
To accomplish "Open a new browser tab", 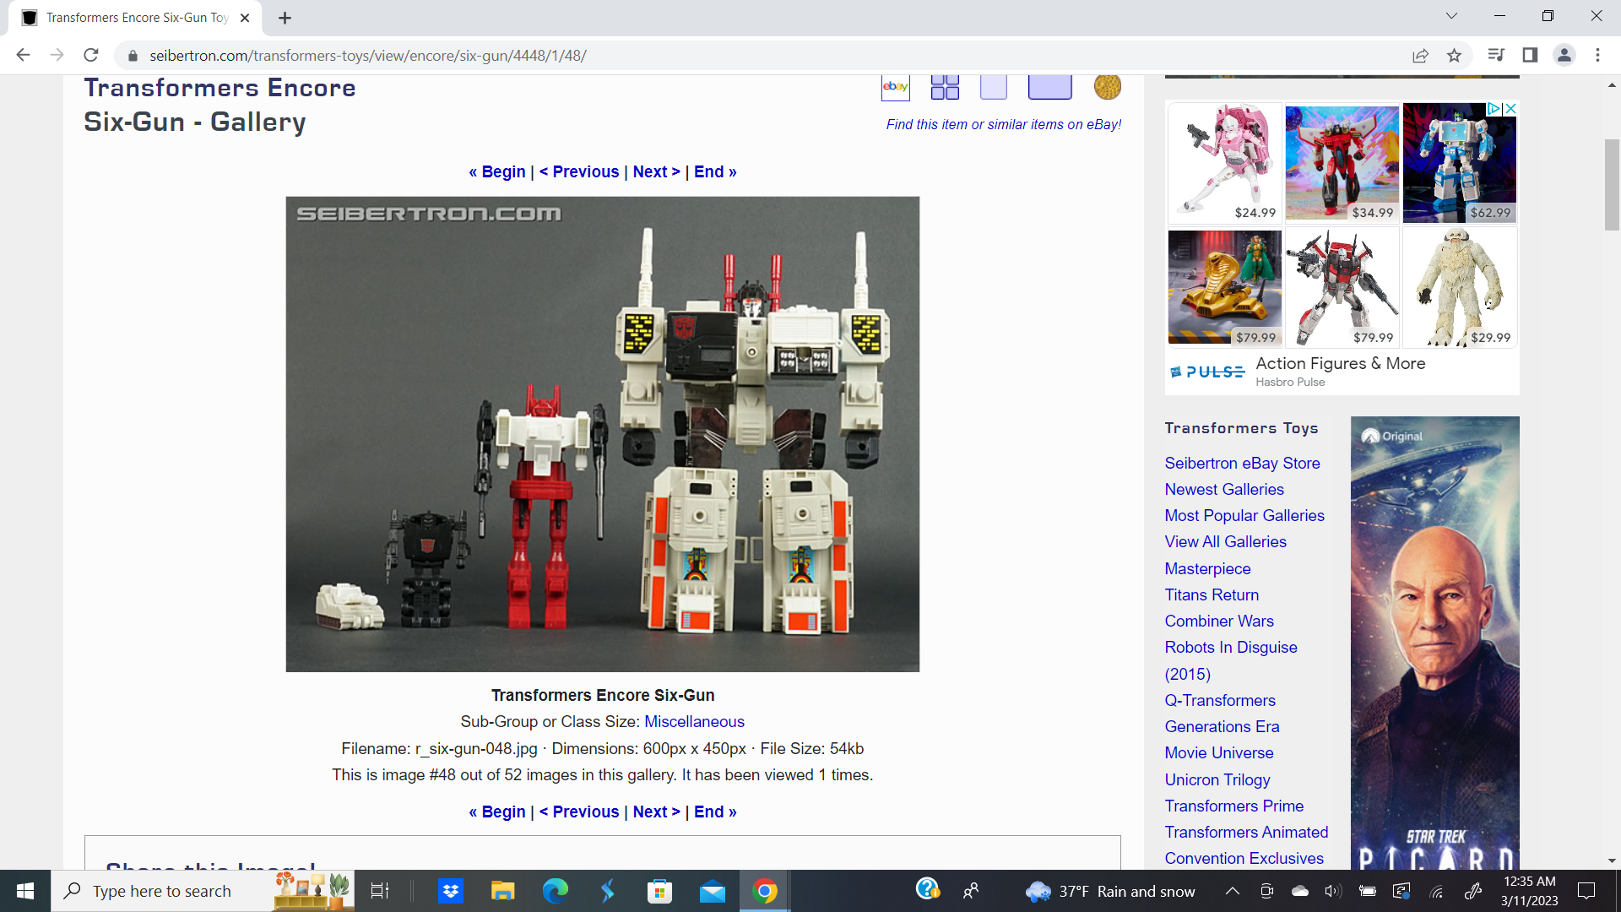I will pyautogui.click(x=285, y=18).
